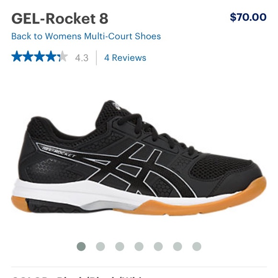Click the $70.00 price label

(248, 17)
